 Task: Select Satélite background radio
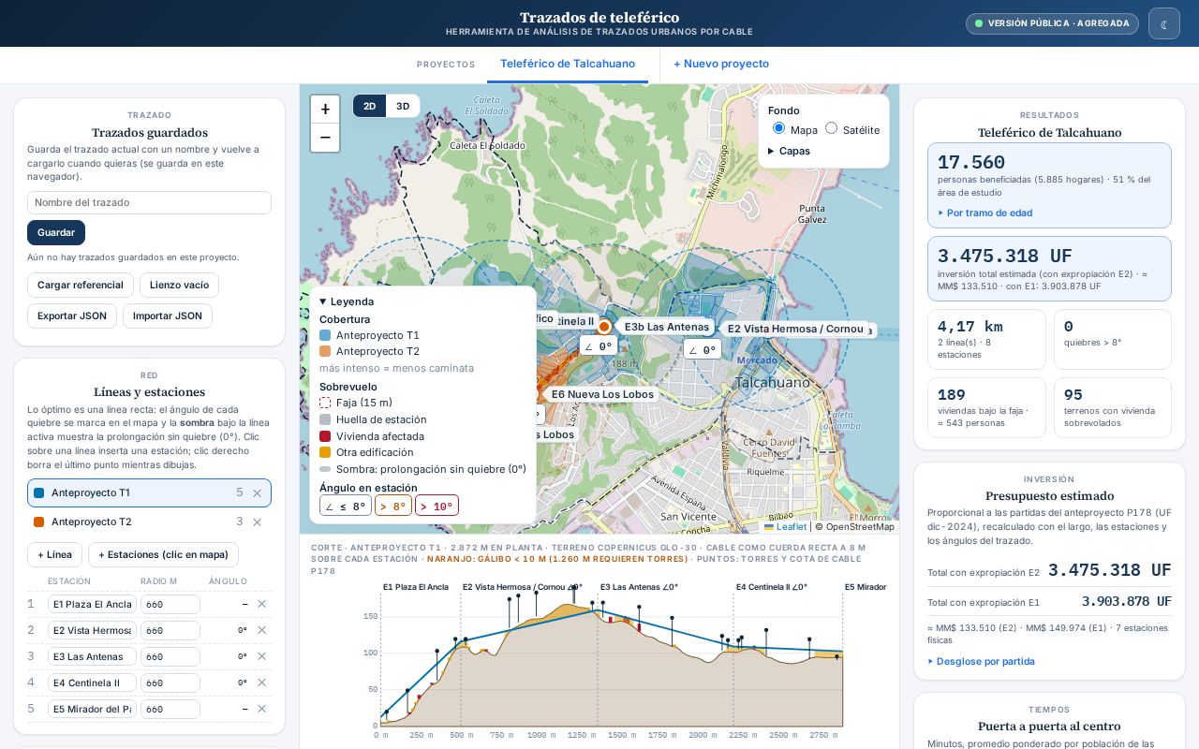(831, 128)
